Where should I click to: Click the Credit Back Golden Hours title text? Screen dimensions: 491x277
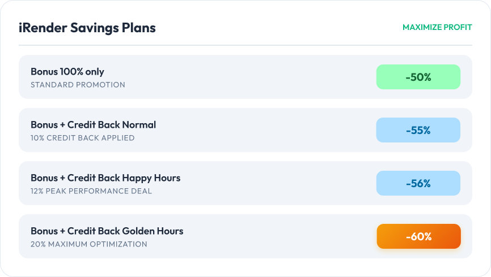tap(125, 231)
